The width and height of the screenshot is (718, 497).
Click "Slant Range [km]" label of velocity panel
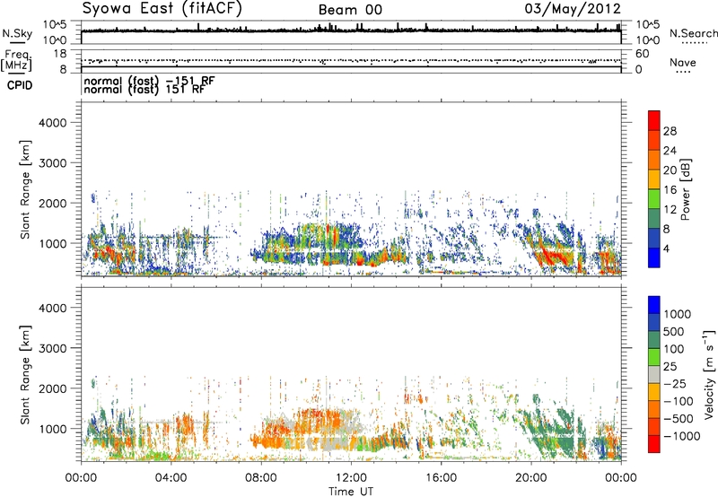coord(26,375)
